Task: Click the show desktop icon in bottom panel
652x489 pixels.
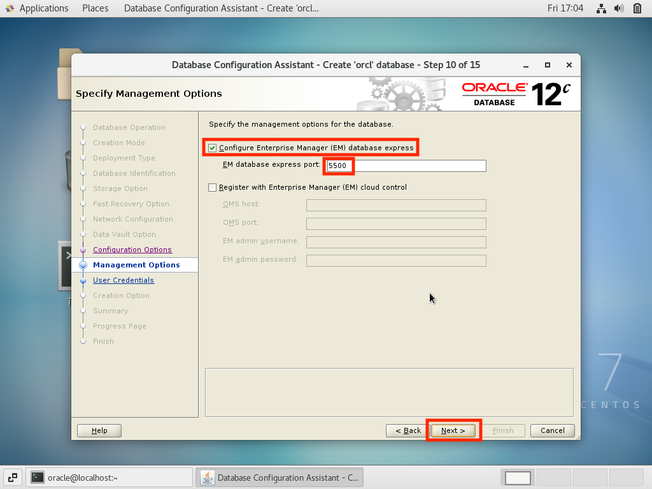Action: pos(13,478)
